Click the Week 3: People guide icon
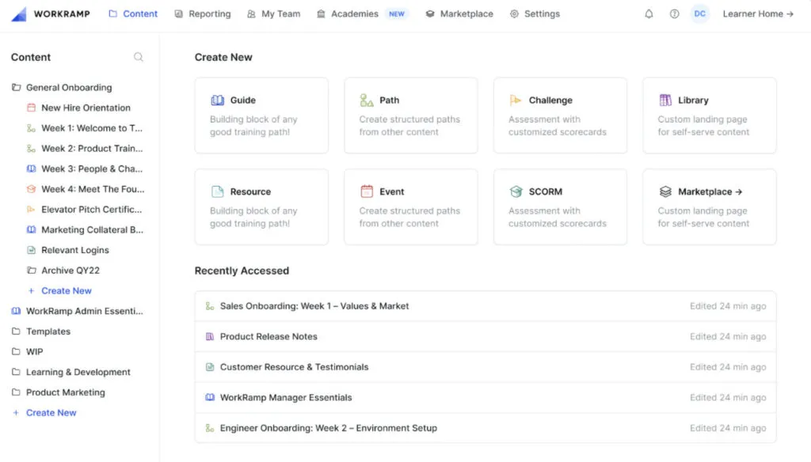811x462 pixels. click(x=31, y=169)
